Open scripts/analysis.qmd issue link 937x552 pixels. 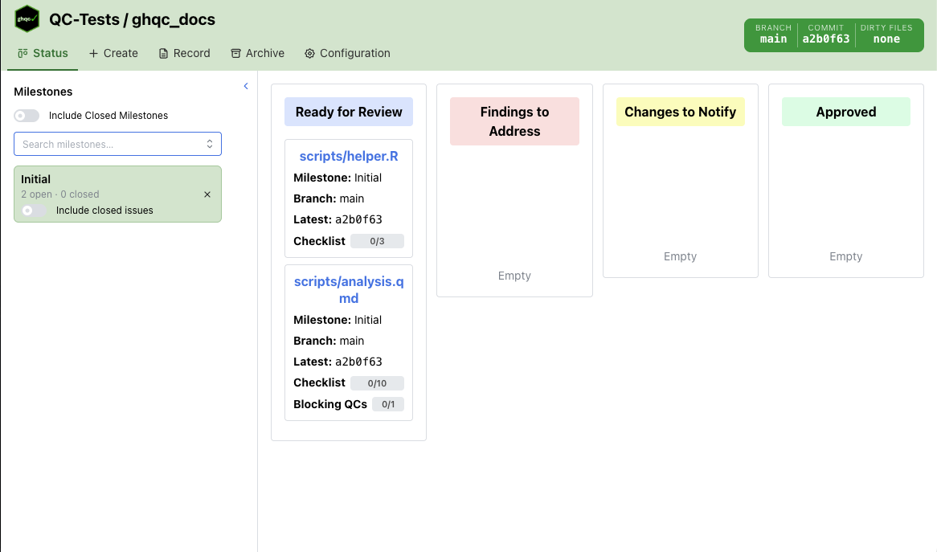click(349, 290)
